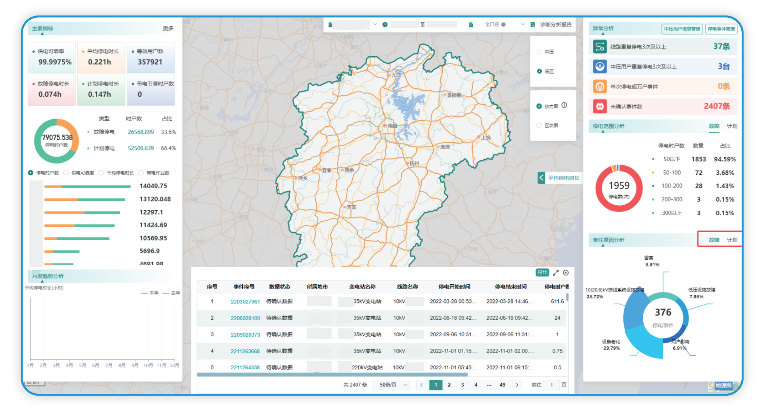Click the 带电节省时户数 card
This screenshot has height=413, width=762.
(x=151, y=90)
